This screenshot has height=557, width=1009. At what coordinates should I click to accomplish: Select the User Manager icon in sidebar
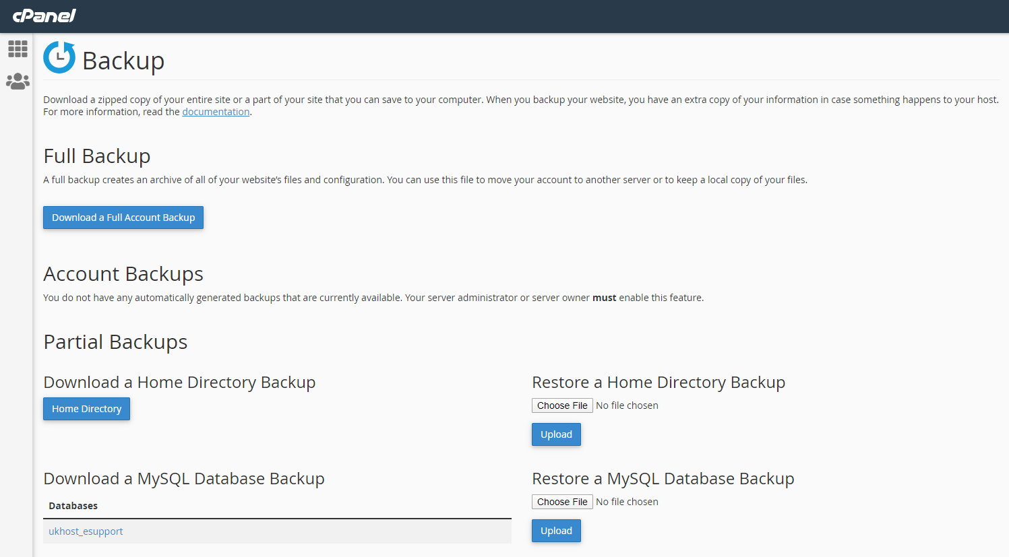[x=18, y=81]
